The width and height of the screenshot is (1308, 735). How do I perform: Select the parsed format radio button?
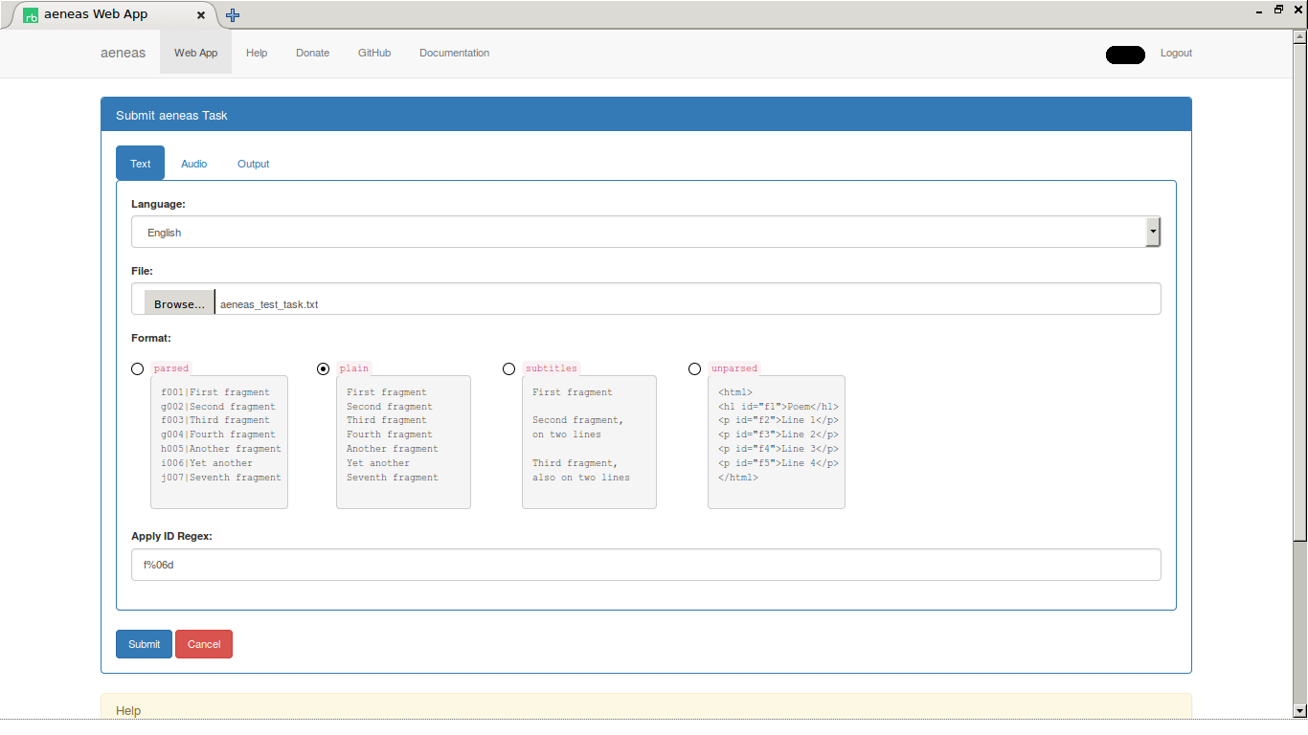137,368
